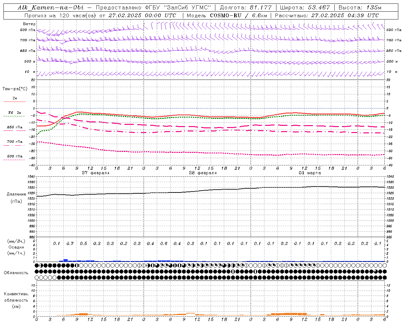Screen dimensions: 403x322
Task: Click the (мм/1ч.) precipitation unit label
Action: [16, 253]
